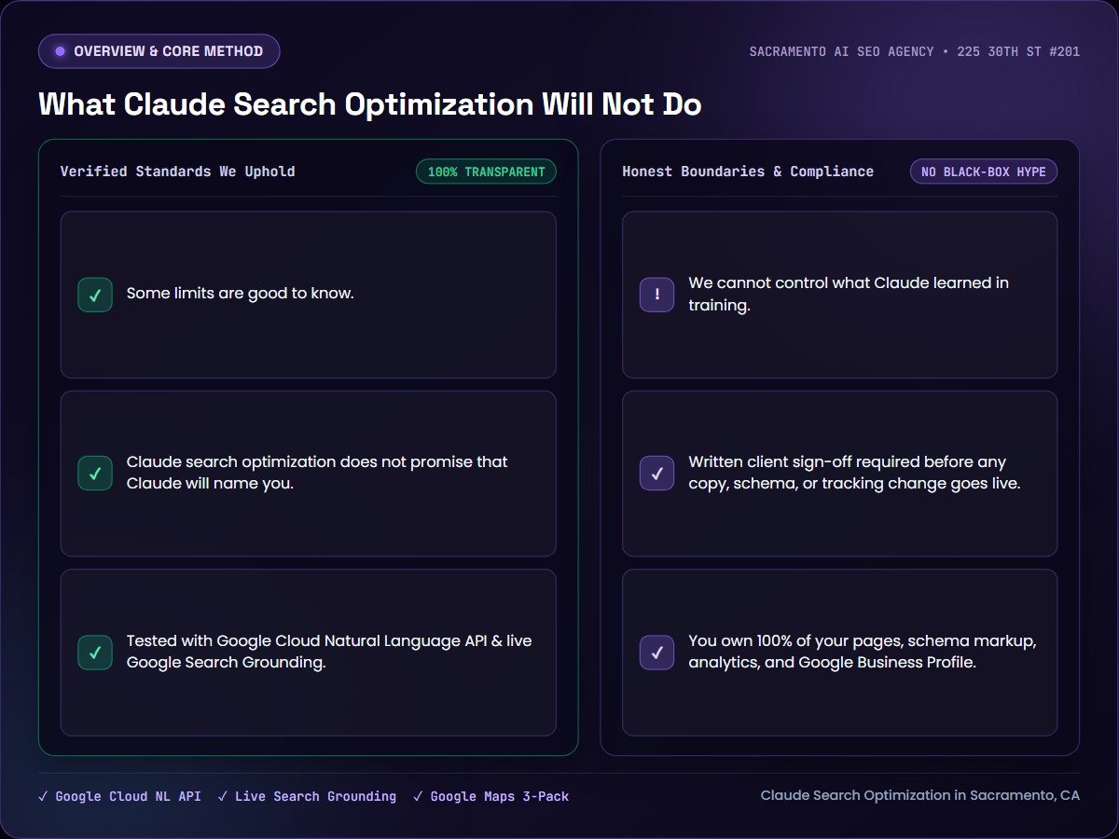
Task: Click the exclamation icon beside 'We cannot control what Claude learned'
Action: [656, 295]
